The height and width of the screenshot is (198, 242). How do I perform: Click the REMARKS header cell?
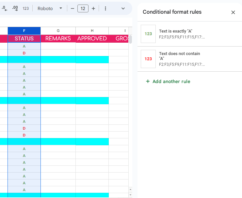click(x=58, y=38)
